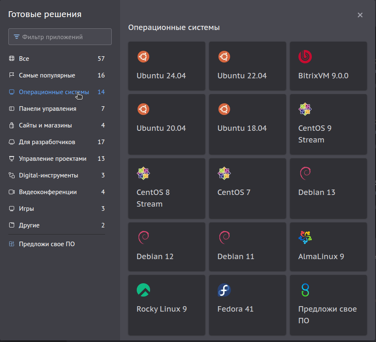Click the Ubuntu 22.04 logo icon

[224, 57]
